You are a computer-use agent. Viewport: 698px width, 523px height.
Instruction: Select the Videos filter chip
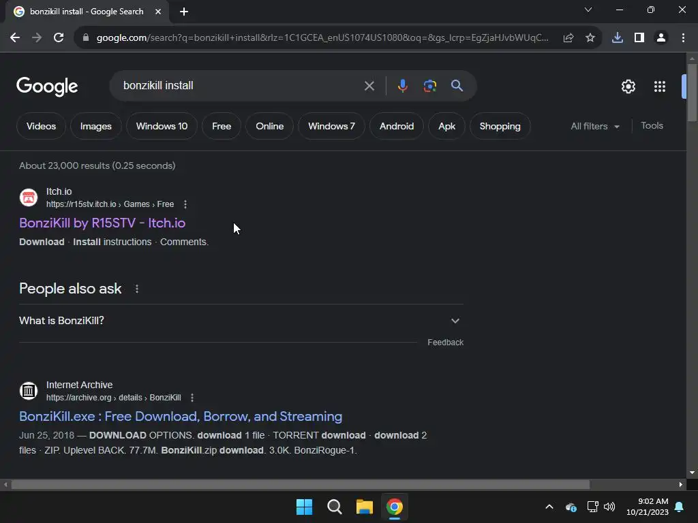[41, 126]
